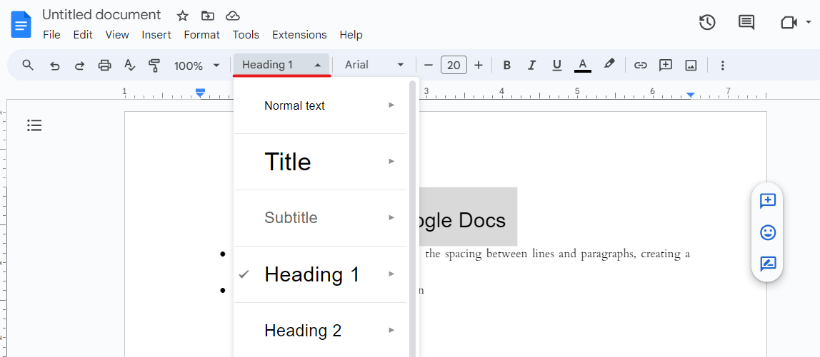Open the Format menu

coord(201,34)
